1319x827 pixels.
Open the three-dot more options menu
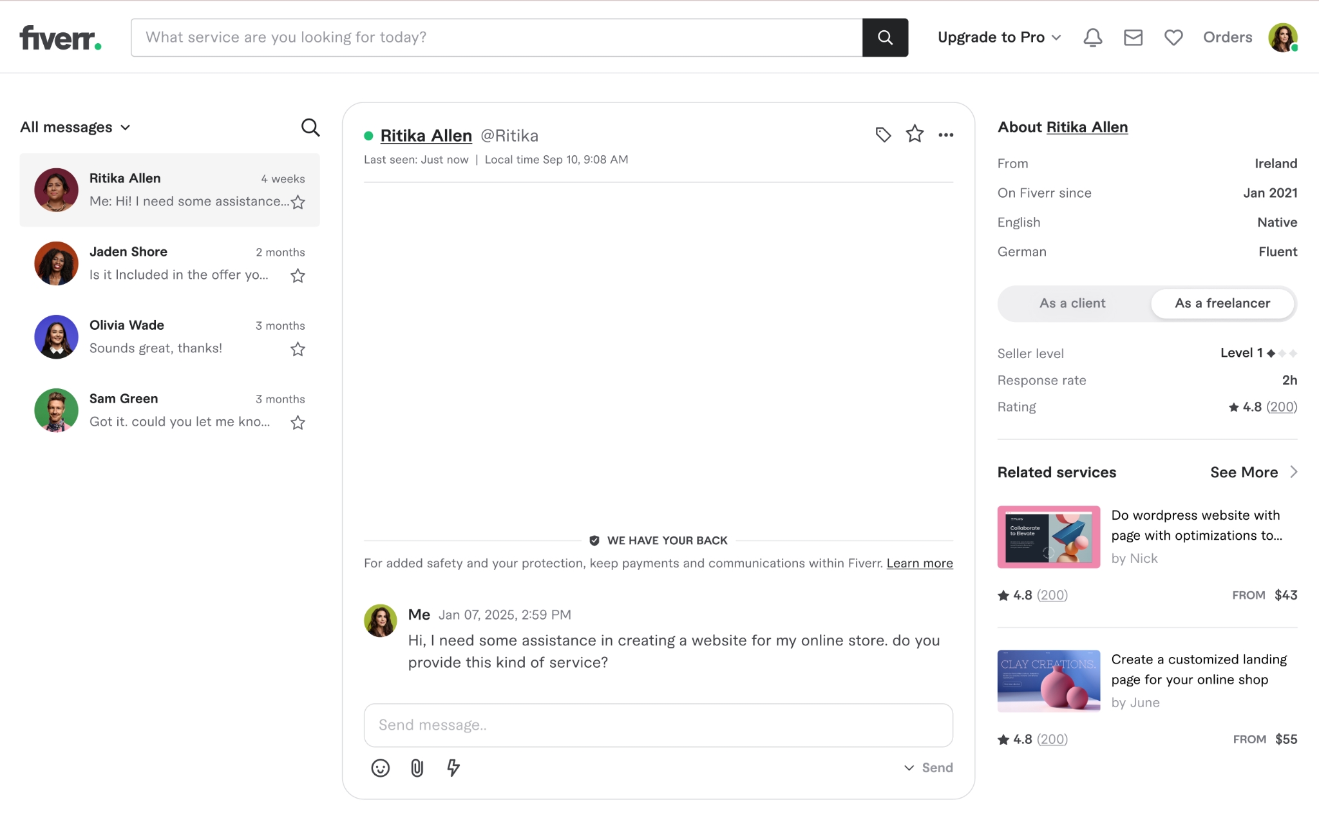[x=945, y=135]
